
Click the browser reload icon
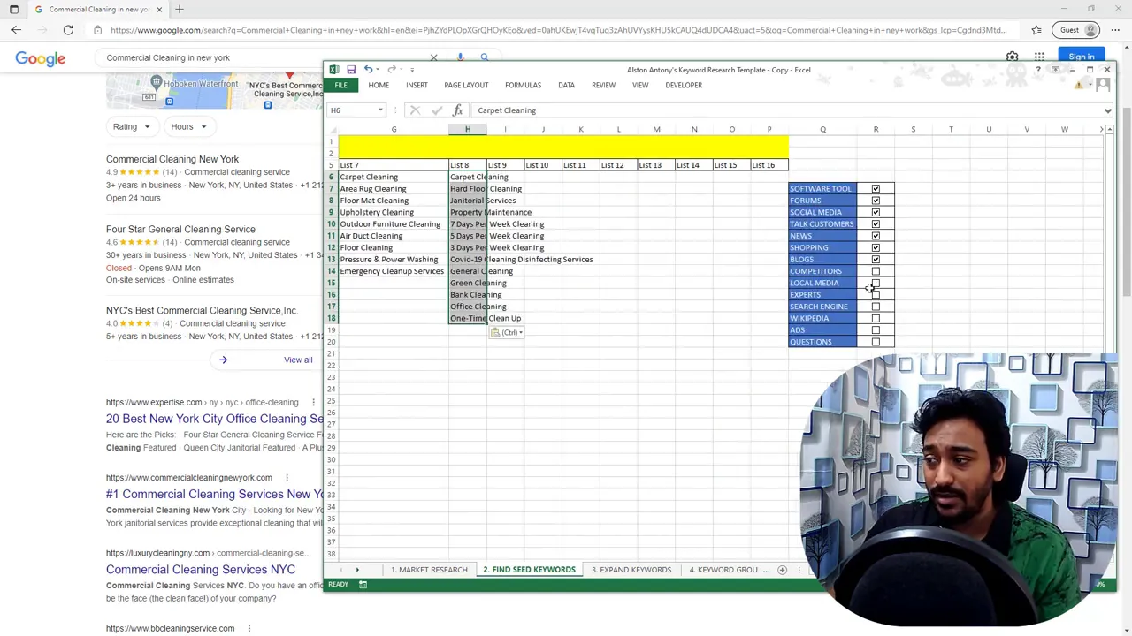(x=68, y=29)
